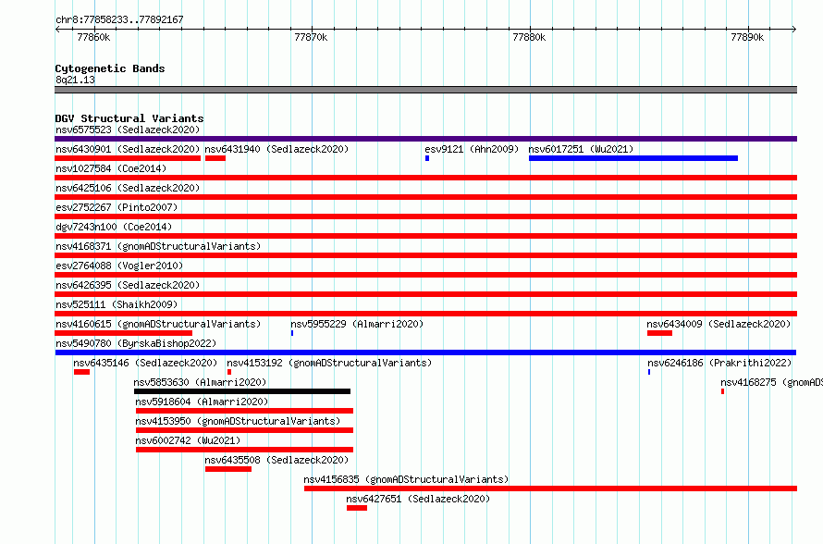Image resolution: width=823 pixels, height=544 pixels.
Task: Open nsv5490780 (ByrskaBishop2022) label
Action: [x=136, y=343]
